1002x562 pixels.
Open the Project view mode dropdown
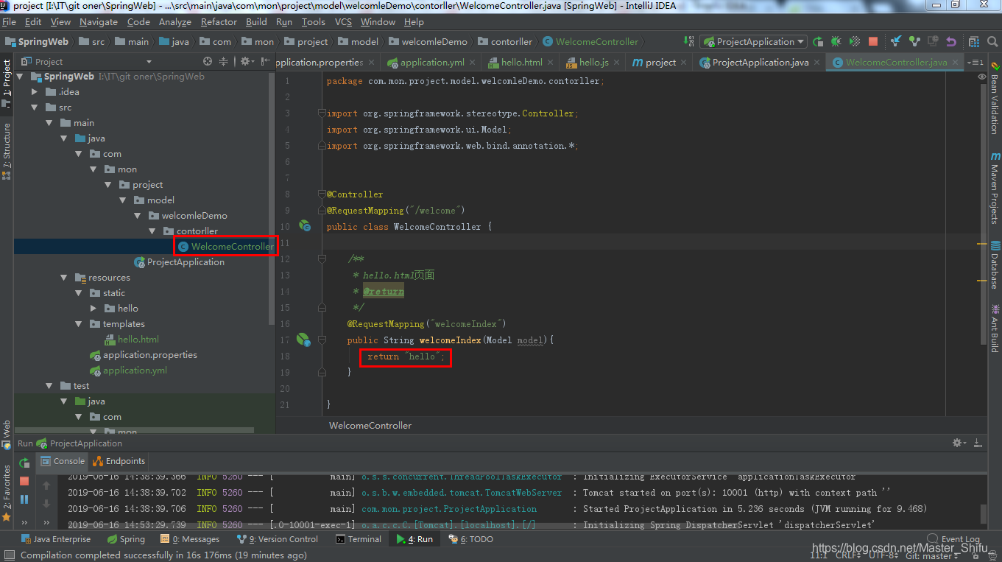coord(149,62)
